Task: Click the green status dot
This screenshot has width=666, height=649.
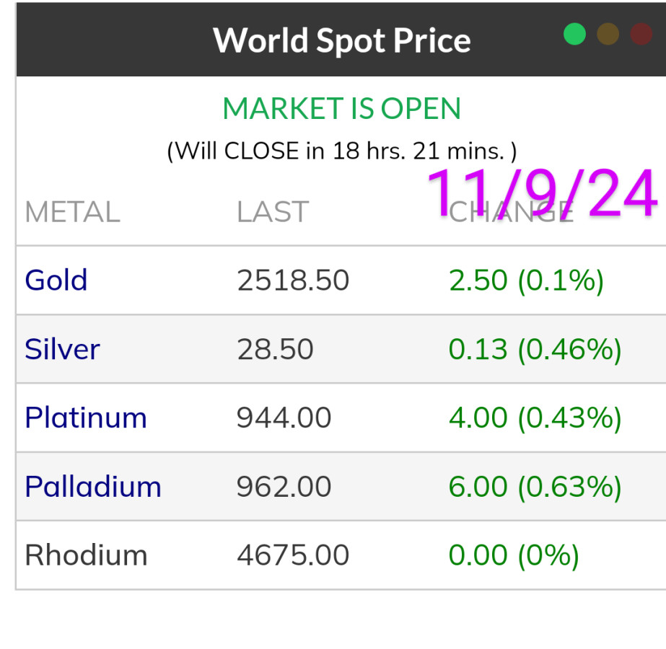Action: click(574, 34)
